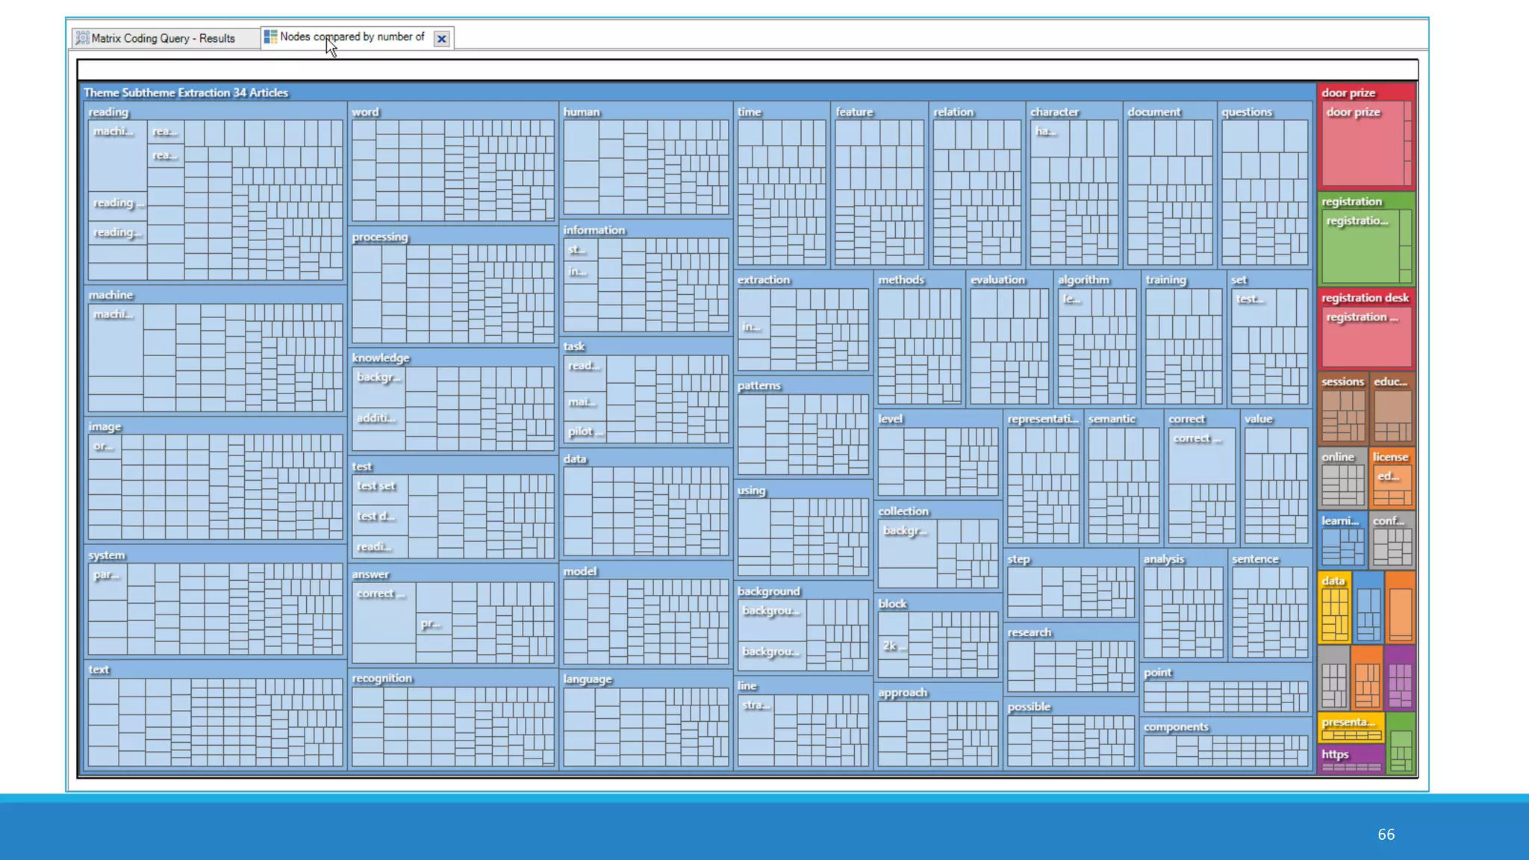Select the 'research' node header
Image resolution: width=1529 pixels, height=860 pixels.
(1030, 633)
